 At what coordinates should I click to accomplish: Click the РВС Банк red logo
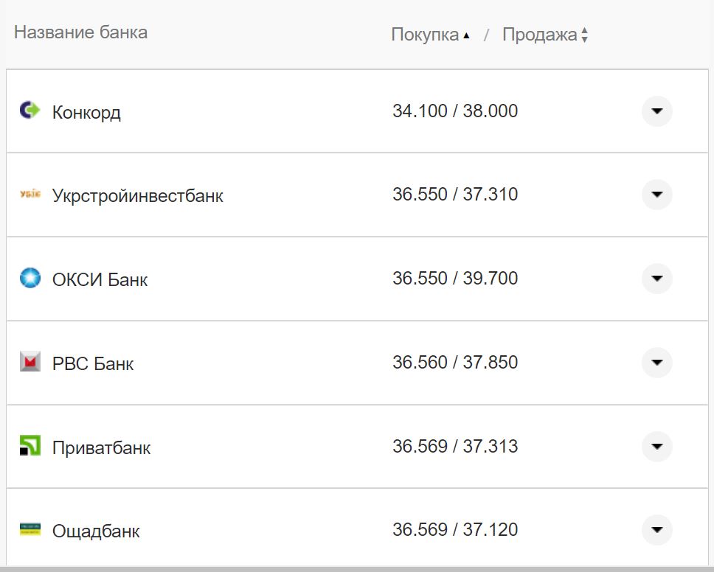(28, 363)
